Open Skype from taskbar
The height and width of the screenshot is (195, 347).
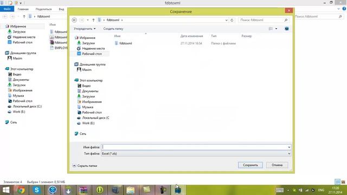(37, 190)
